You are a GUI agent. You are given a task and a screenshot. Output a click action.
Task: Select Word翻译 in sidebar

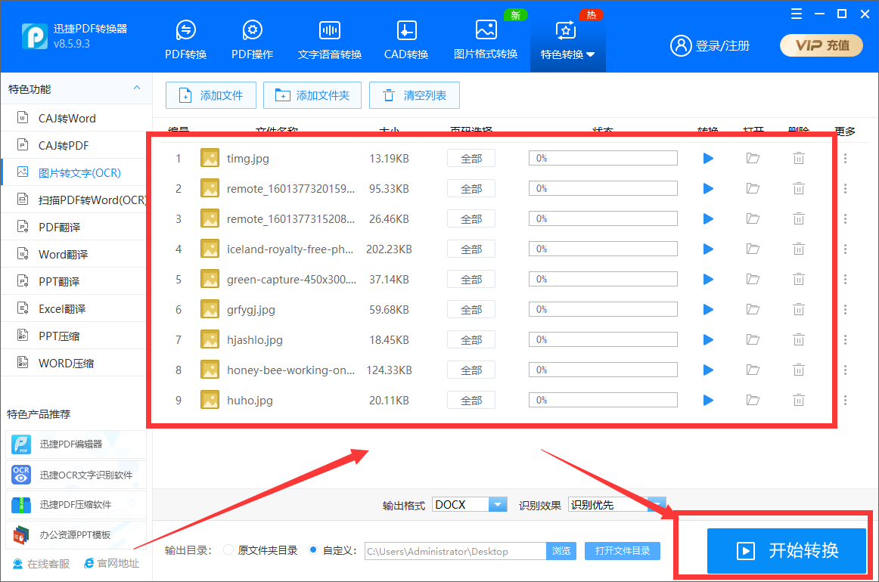pyautogui.click(x=76, y=254)
